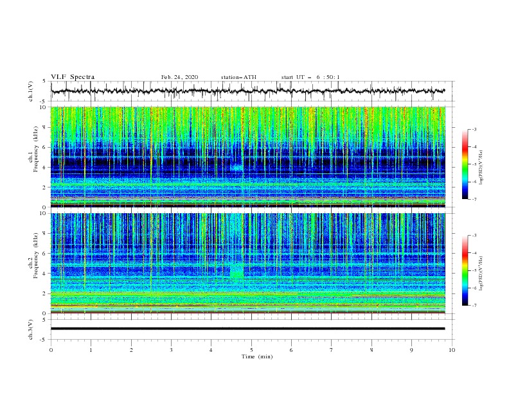This screenshot has height=393, width=509.
Task: Click the ch.1 "Frequency (kHz)" axis label
Action: point(36,148)
